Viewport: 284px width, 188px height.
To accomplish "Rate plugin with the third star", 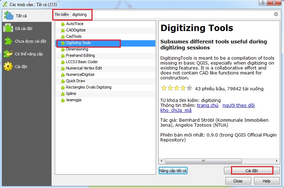I will [x=177, y=88].
